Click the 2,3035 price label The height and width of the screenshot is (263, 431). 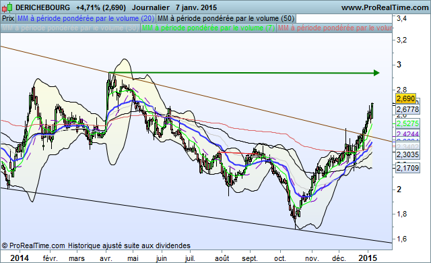(407, 154)
